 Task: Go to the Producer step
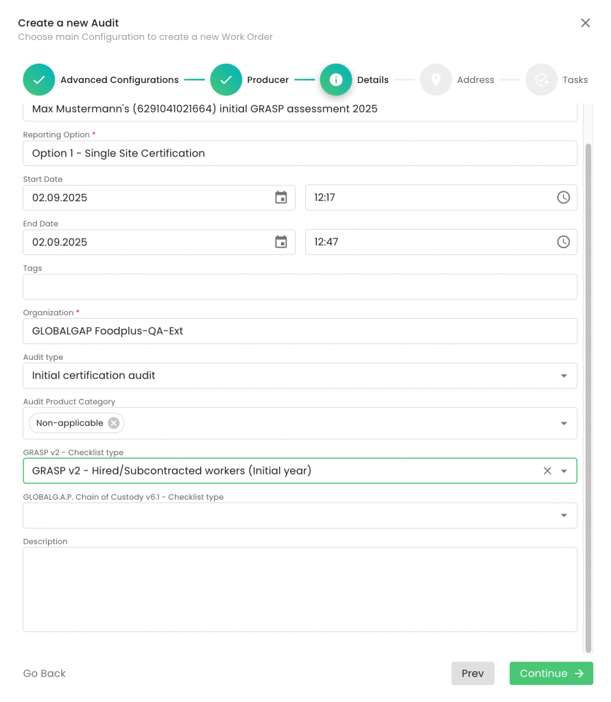point(226,80)
